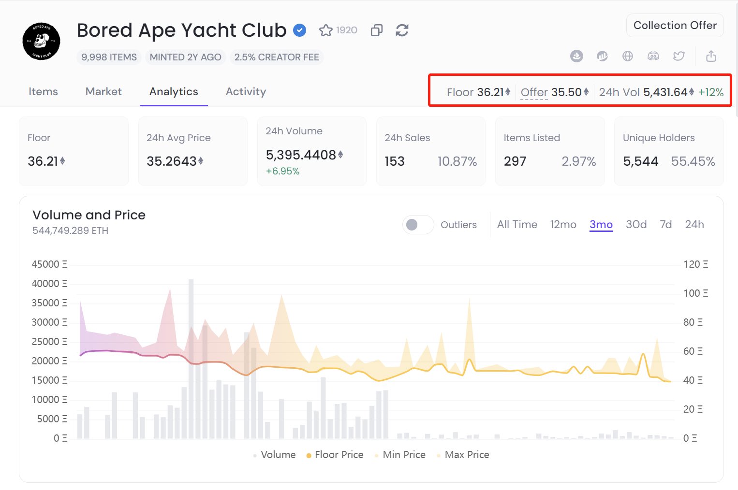Open the Discord link icon
This screenshot has width=738, height=490.
653,57
